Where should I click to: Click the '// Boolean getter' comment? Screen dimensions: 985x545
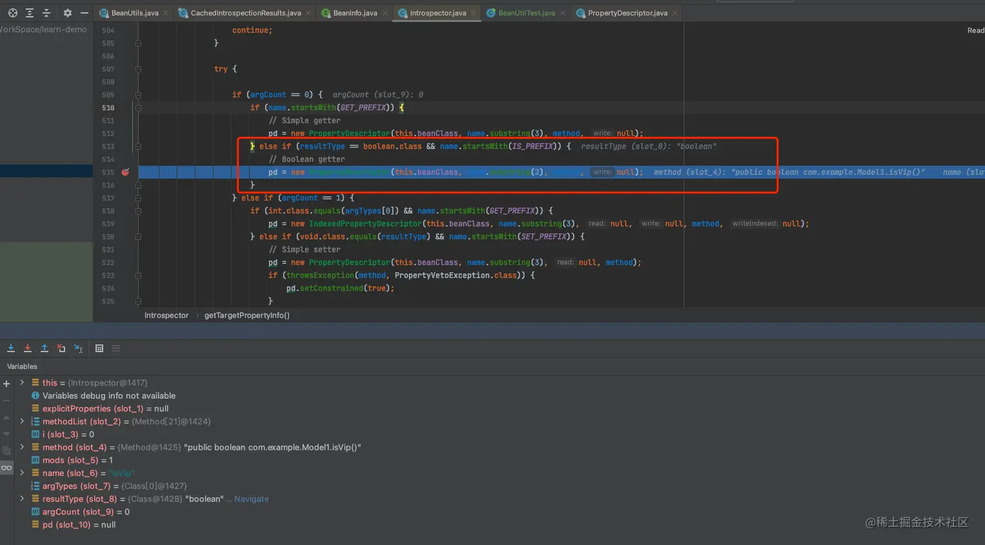click(x=306, y=159)
